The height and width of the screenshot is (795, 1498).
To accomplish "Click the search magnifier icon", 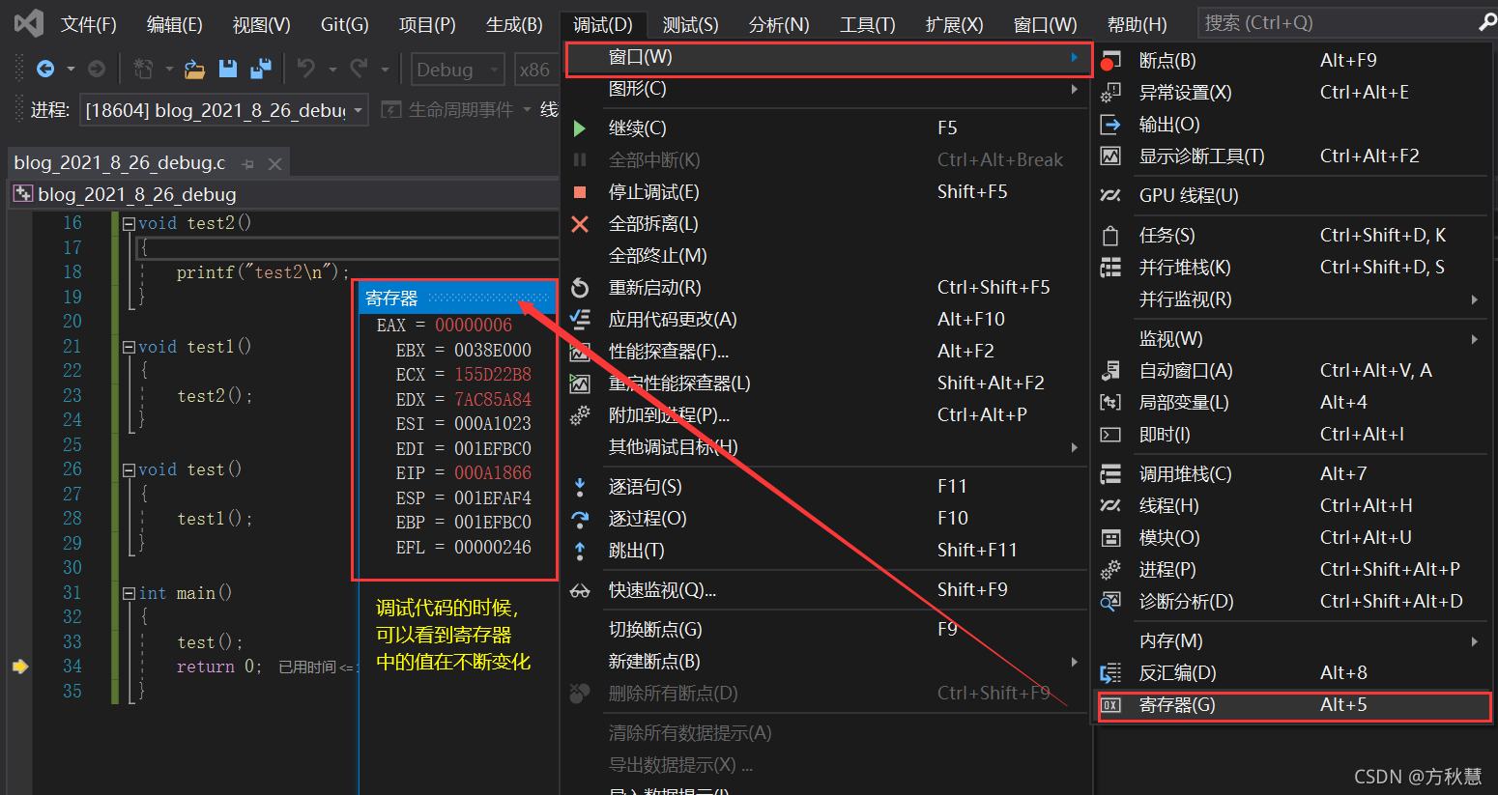I will 1487,21.
